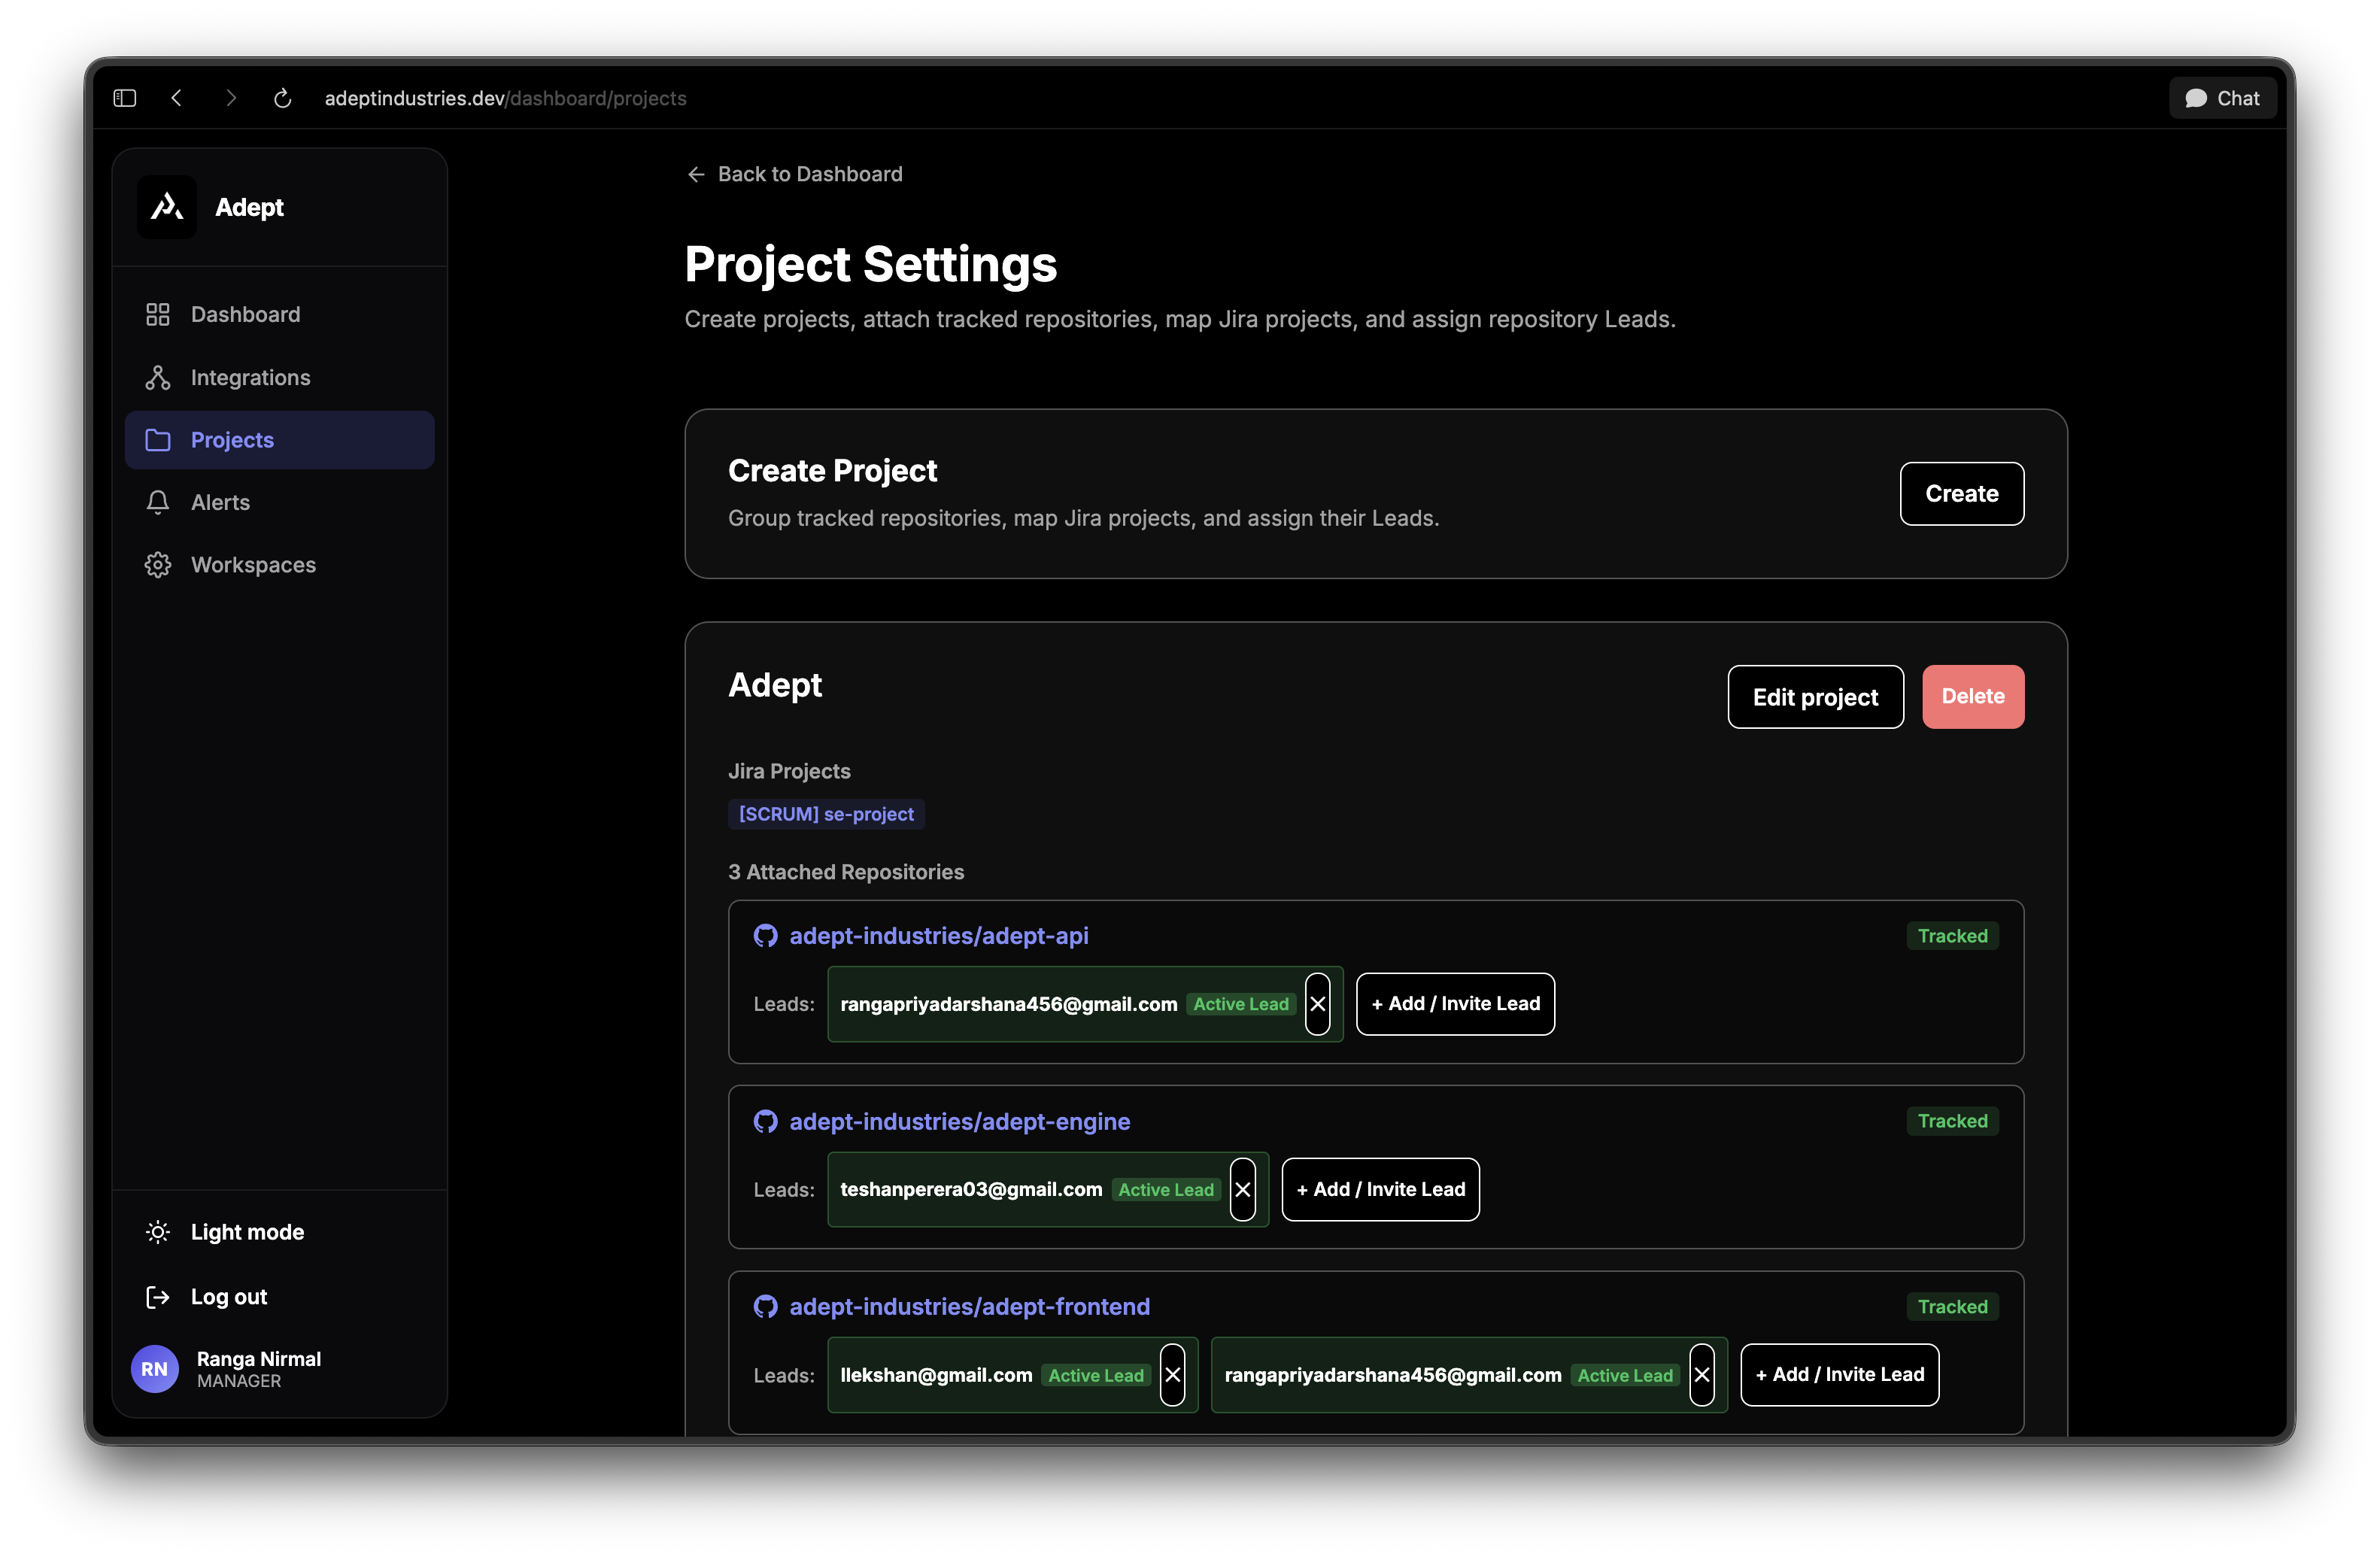Reload the page with refresh icon
Viewport: 2380px width, 1557px height.
pos(283,98)
